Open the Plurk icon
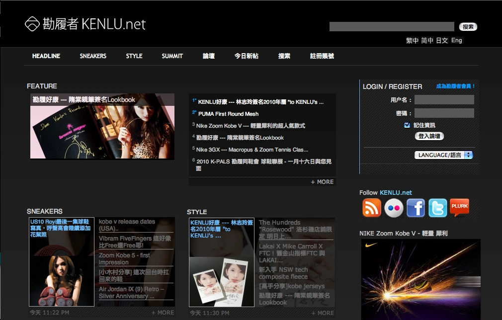Image resolution: width=502 pixels, height=320 pixels. 459,207
